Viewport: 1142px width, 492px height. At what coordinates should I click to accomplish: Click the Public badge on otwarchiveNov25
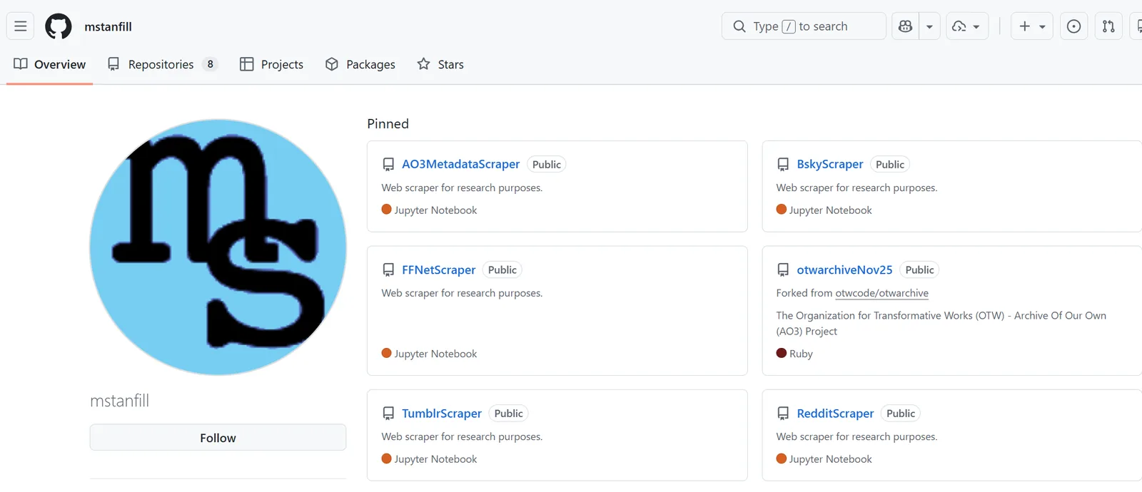click(x=919, y=270)
